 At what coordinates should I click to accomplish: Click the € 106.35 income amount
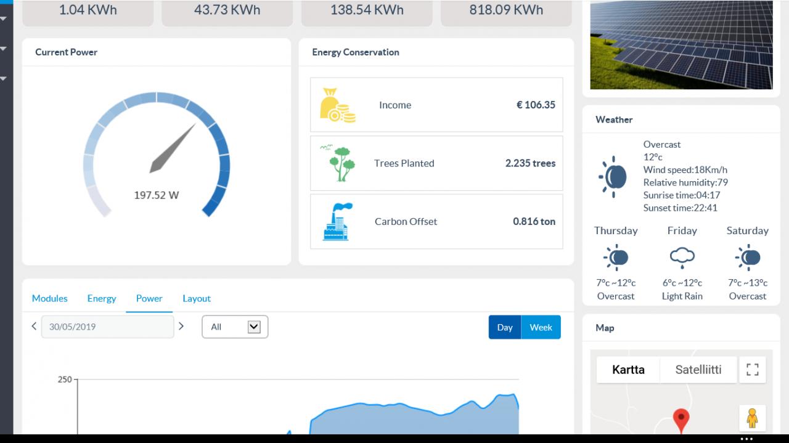pos(536,105)
